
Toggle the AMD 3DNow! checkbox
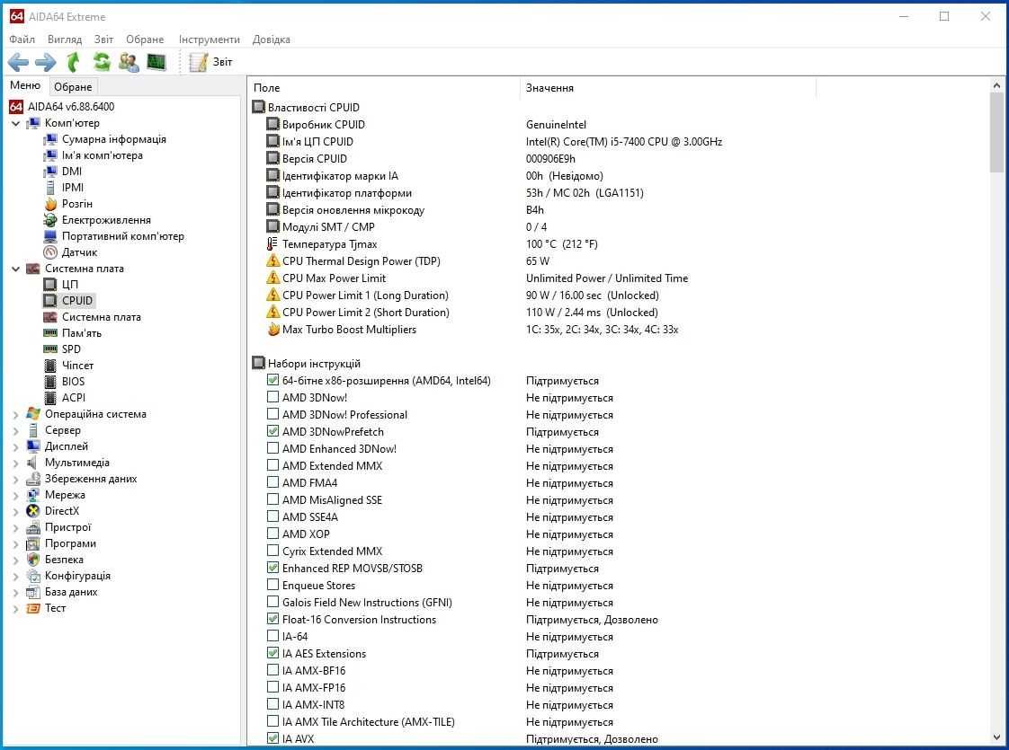pyautogui.click(x=272, y=397)
